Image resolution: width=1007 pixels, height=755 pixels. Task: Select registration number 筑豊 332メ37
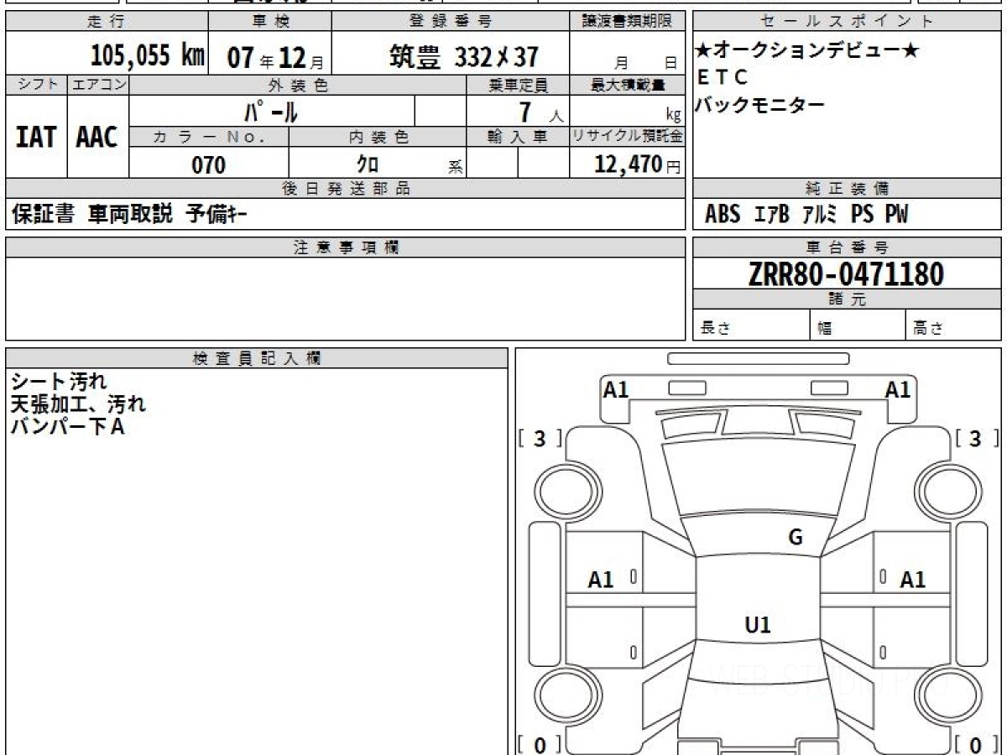[463, 56]
